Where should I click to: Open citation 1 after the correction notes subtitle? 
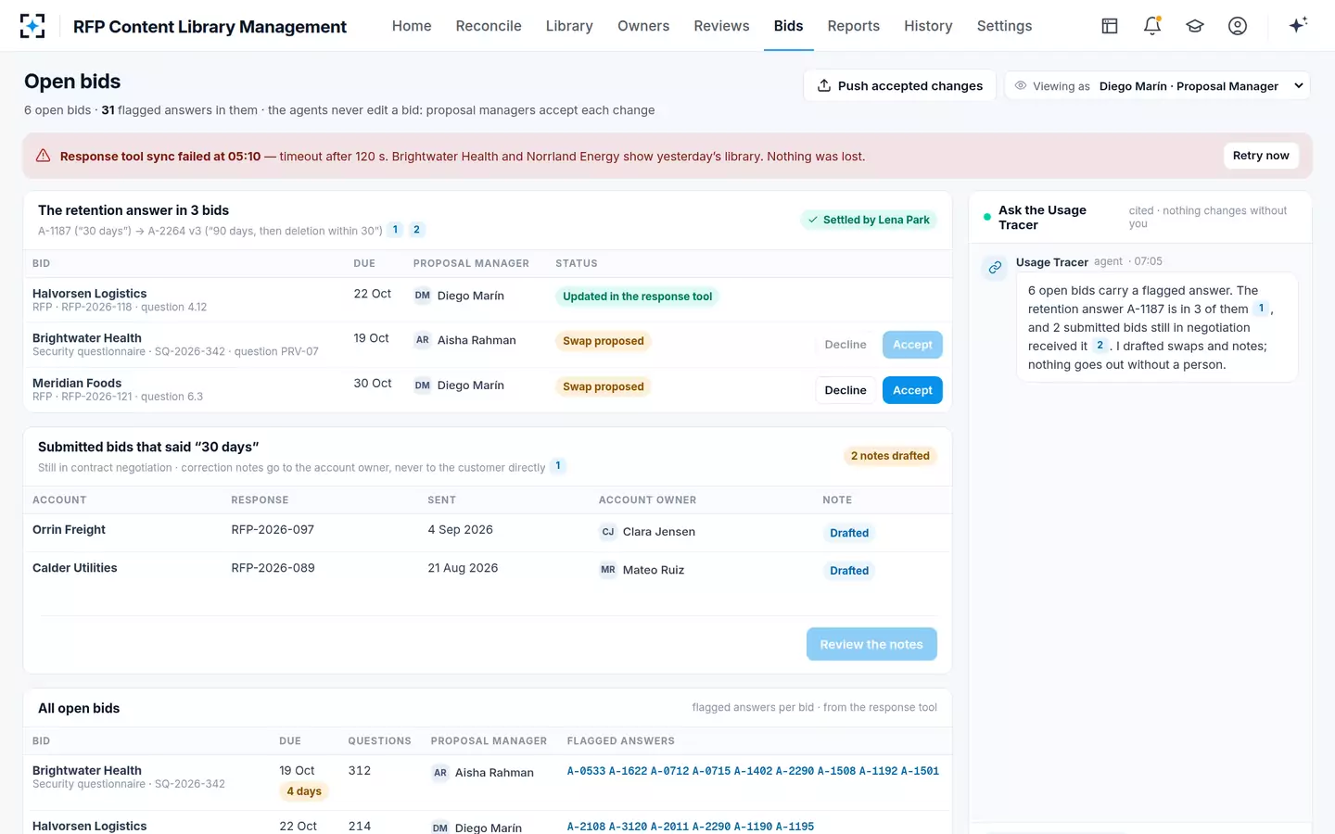558,466
